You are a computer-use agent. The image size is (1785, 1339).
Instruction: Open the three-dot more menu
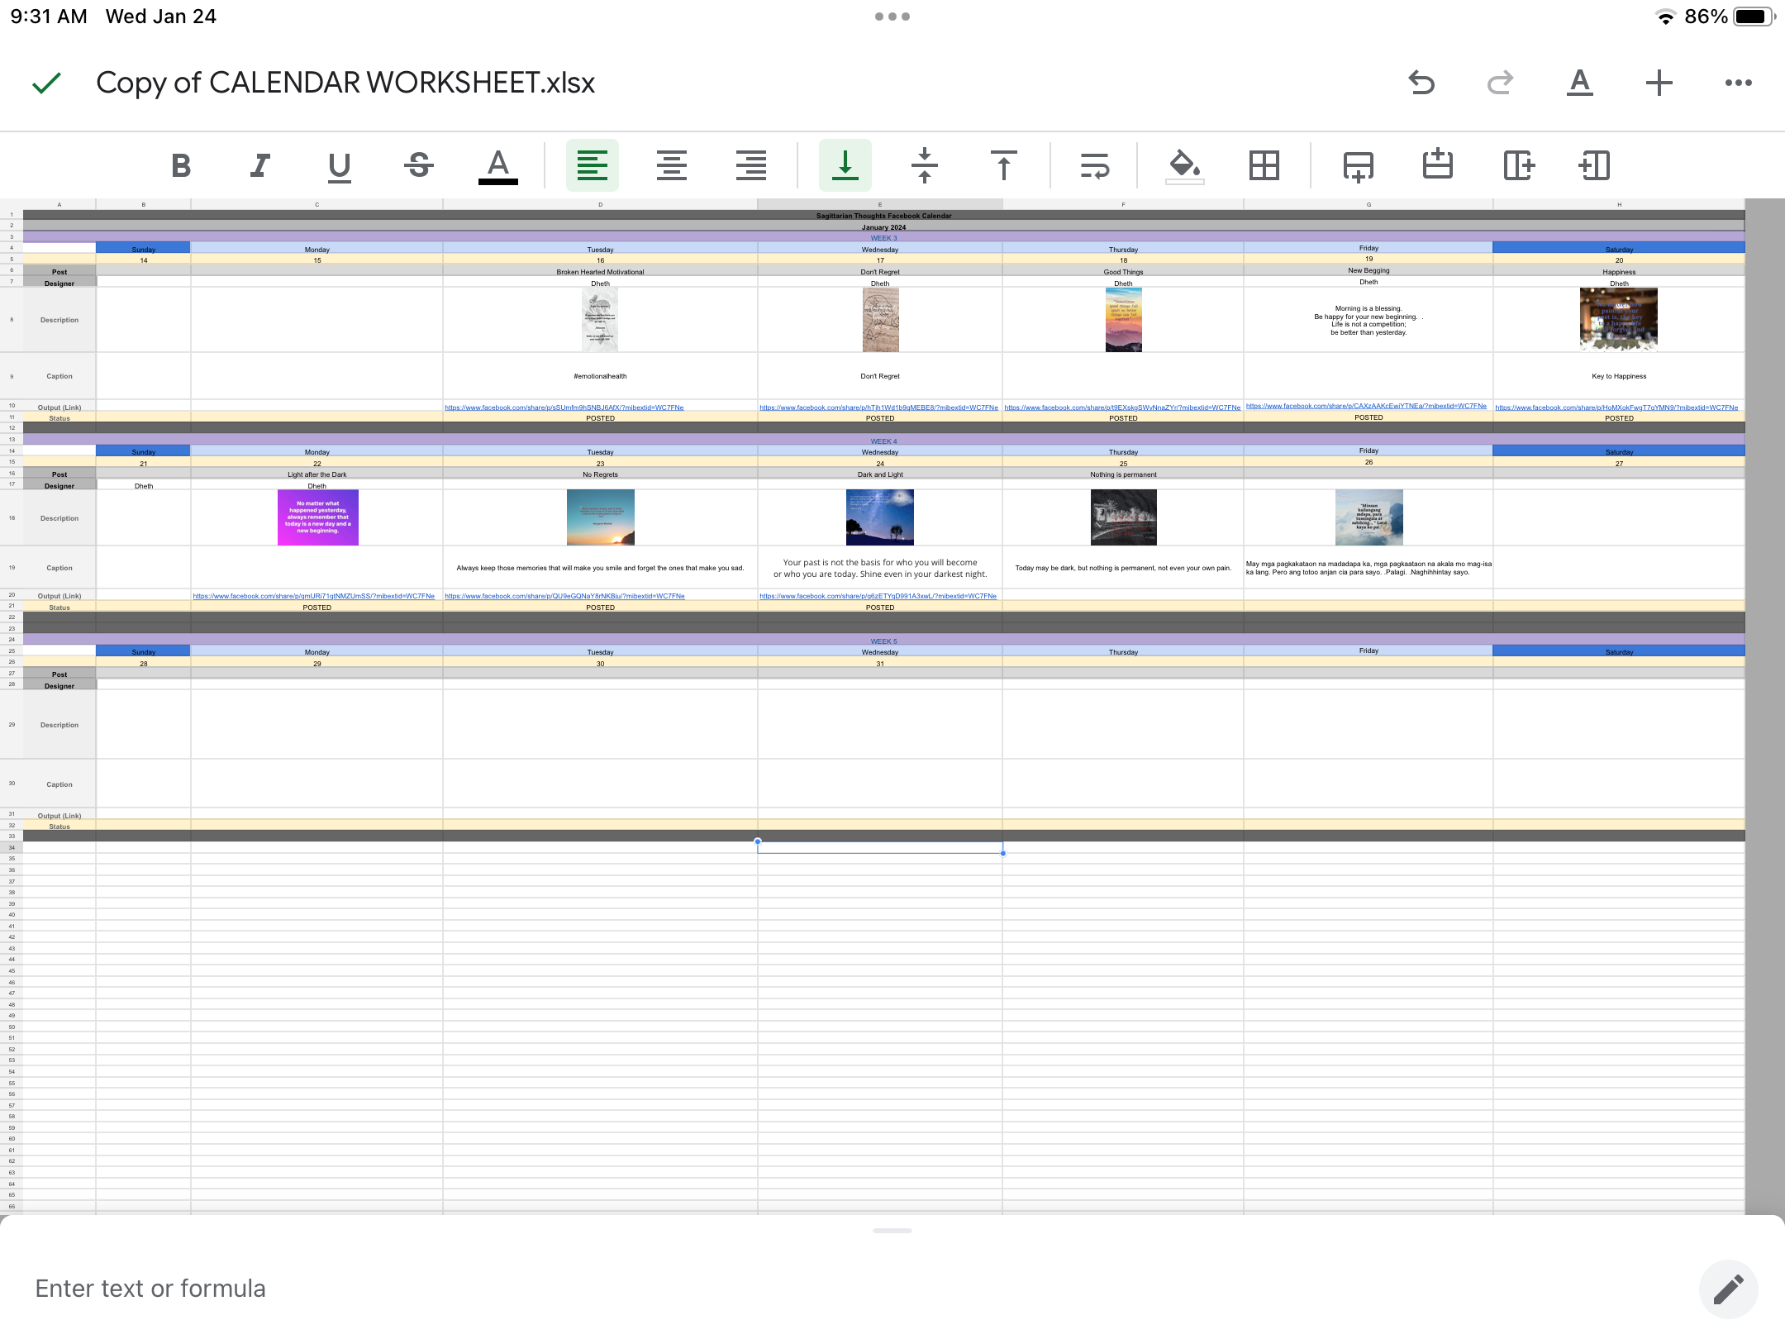(1738, 83)
